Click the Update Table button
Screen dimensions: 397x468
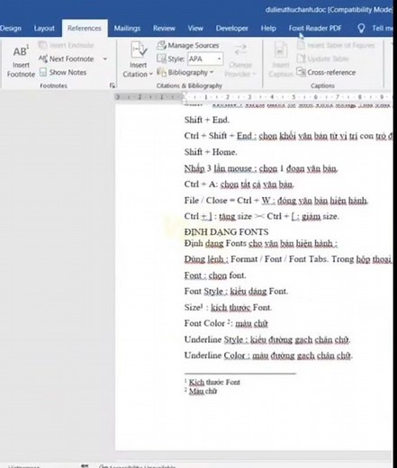(323, 58)
